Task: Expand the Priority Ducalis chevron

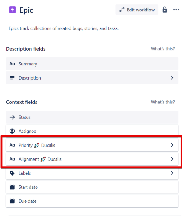Action: (x=172, y=145)
